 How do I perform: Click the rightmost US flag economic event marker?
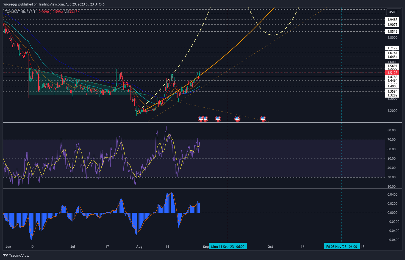[263, 119]
